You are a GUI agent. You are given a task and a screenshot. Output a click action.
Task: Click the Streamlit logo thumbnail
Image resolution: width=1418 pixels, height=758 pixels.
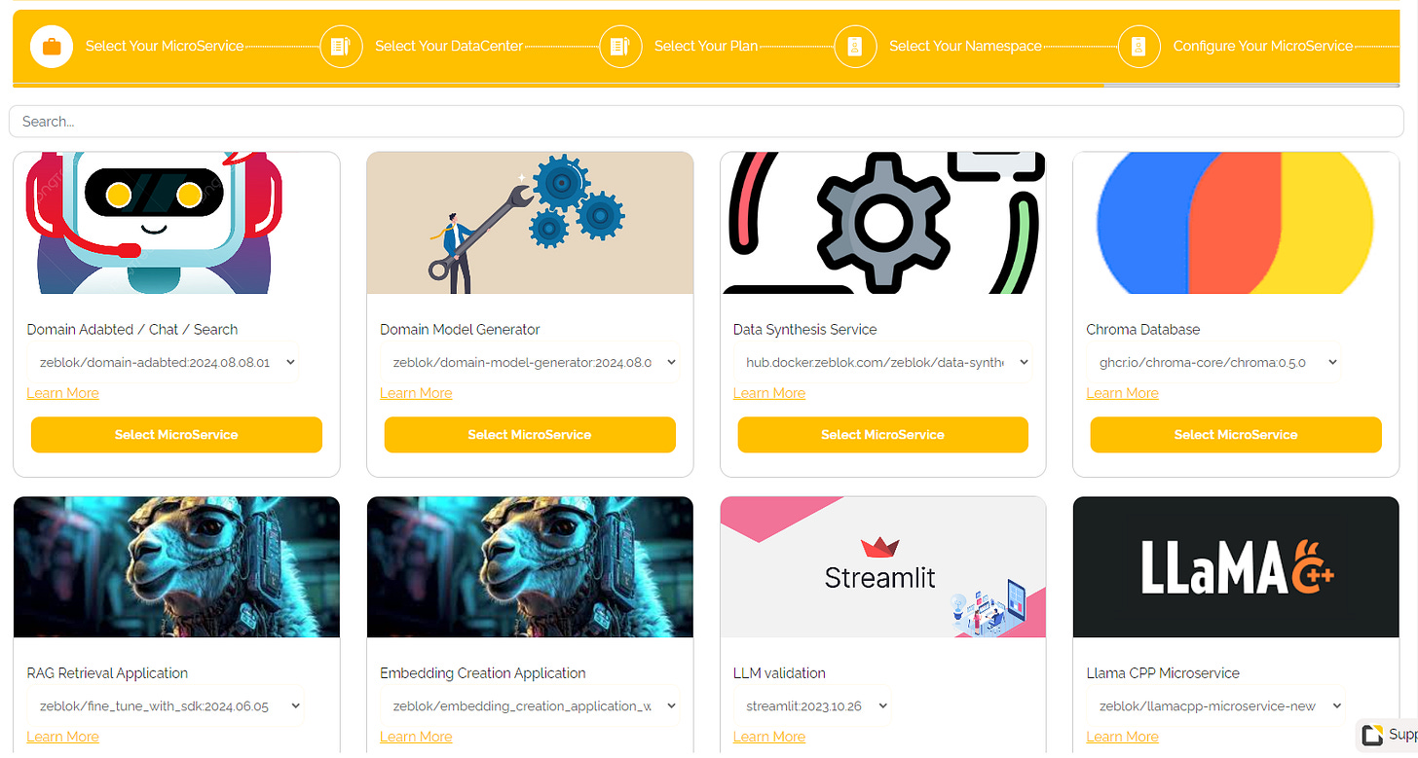[x=882, y=567]
